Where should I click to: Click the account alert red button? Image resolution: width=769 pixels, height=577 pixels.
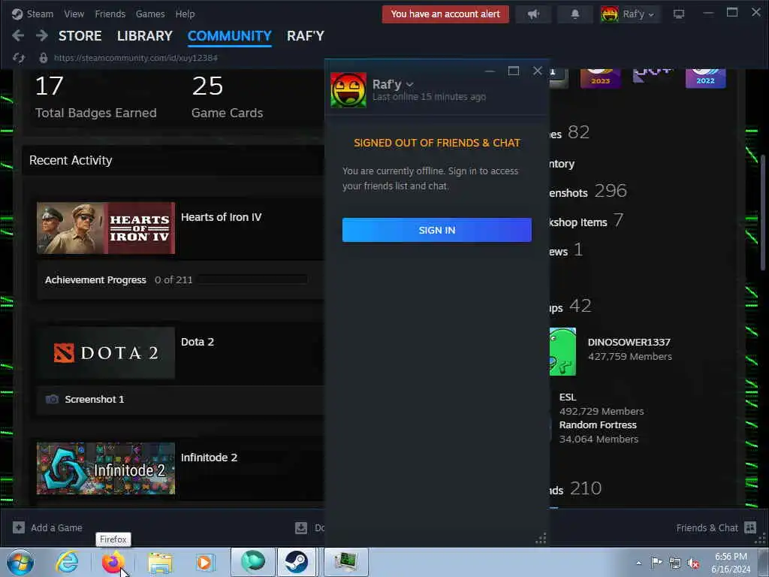coord(445,14)
